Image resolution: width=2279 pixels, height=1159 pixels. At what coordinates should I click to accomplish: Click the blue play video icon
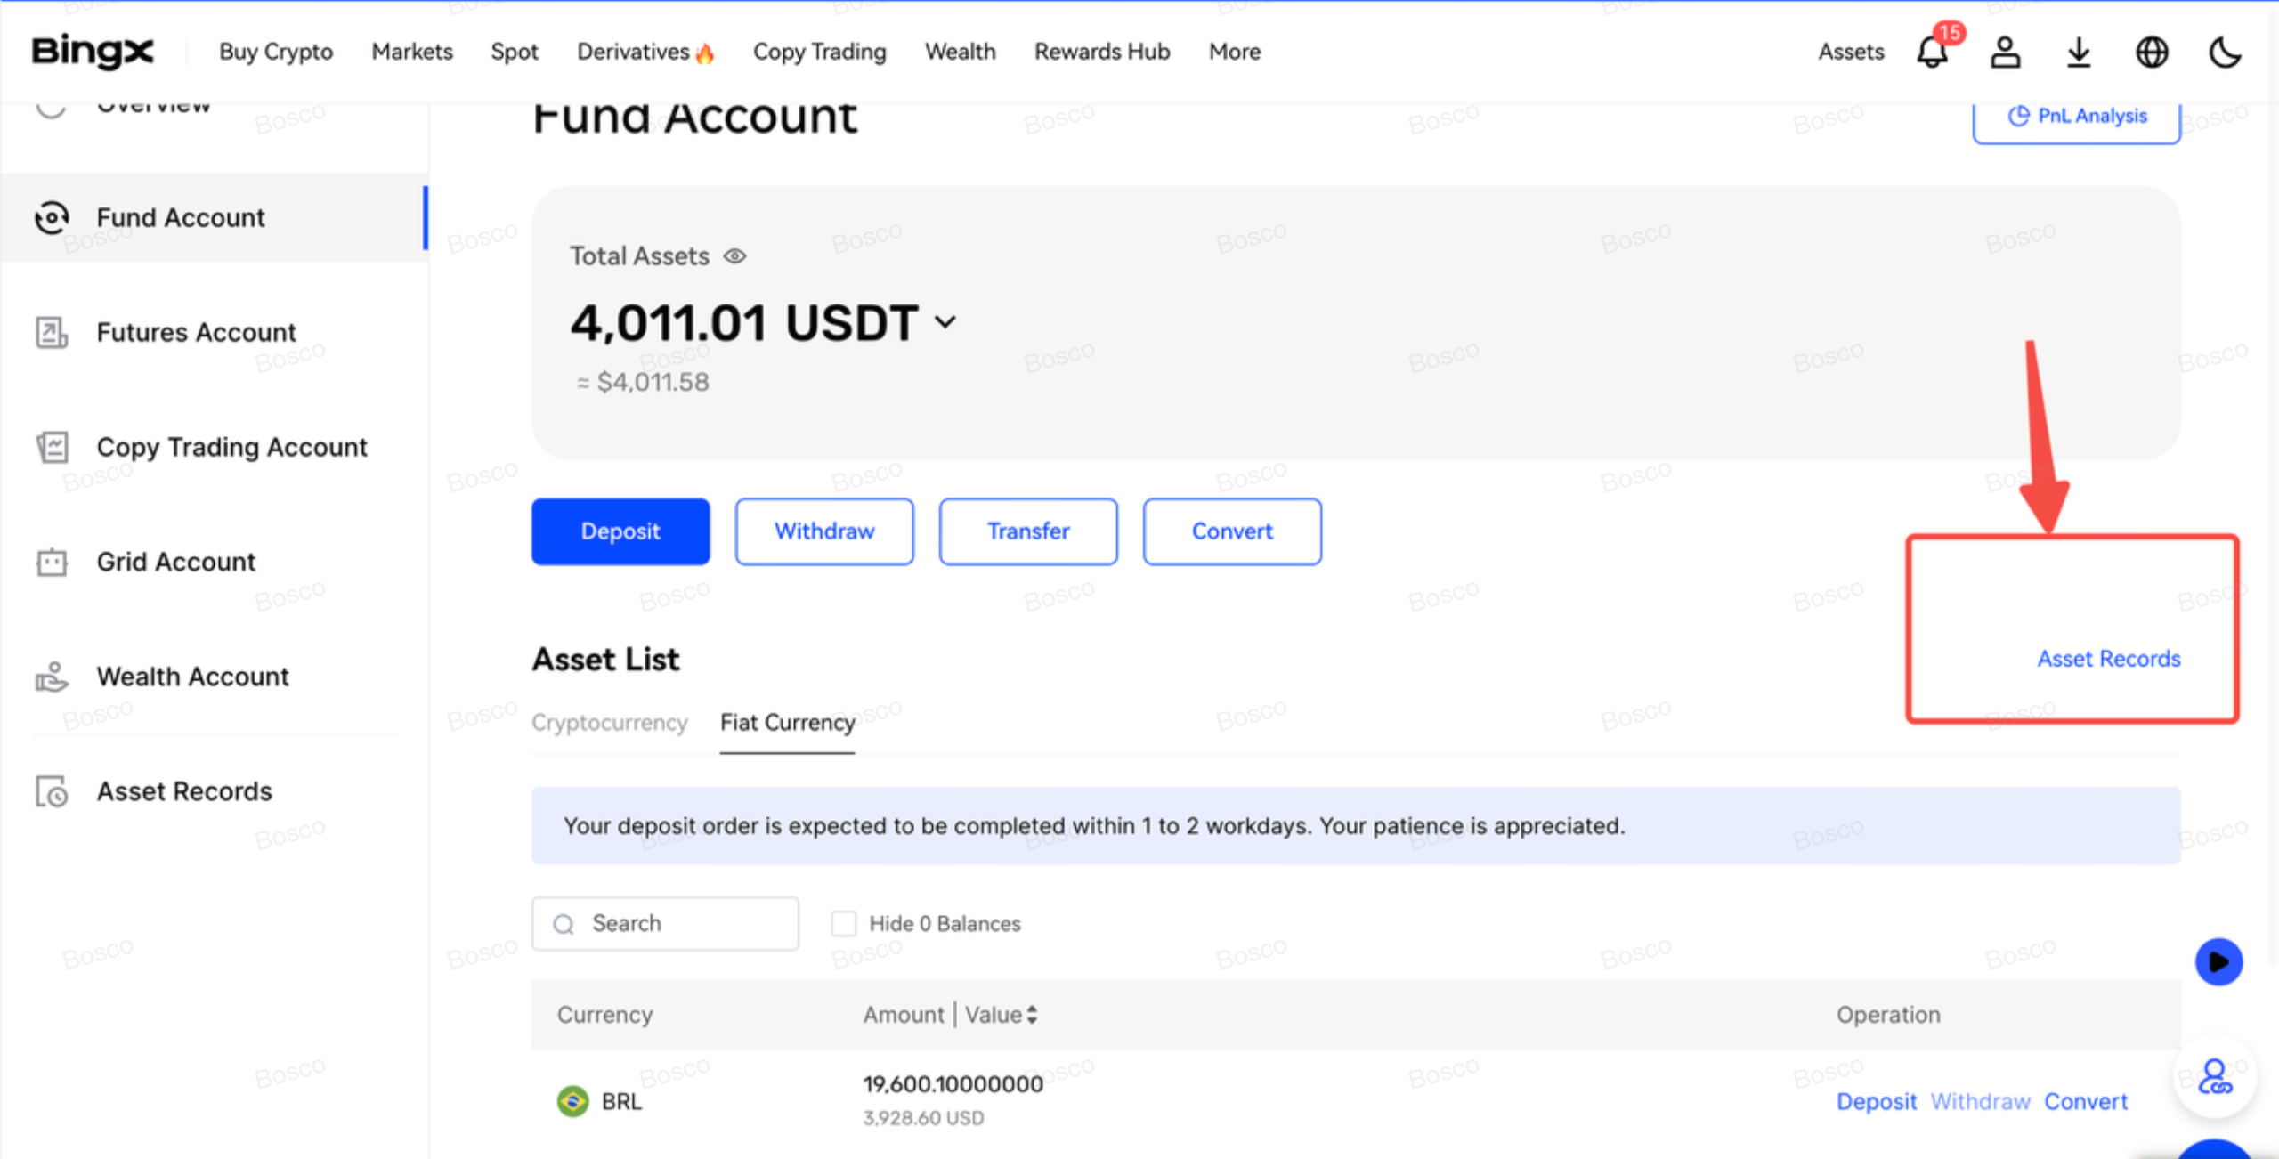[2218, 961]
